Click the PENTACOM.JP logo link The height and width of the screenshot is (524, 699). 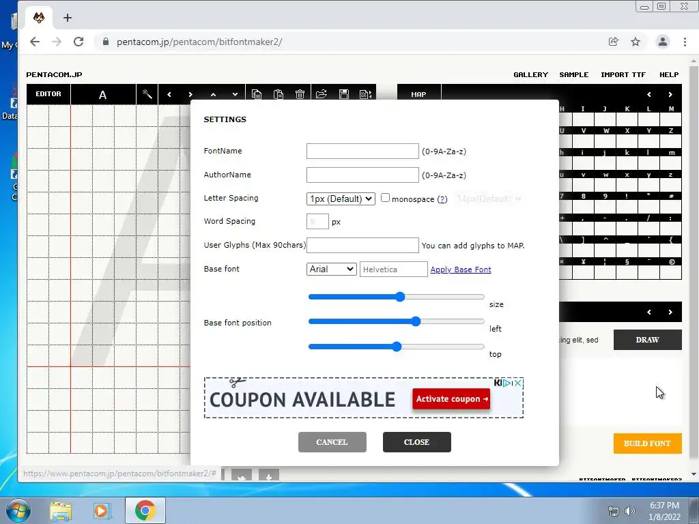54,74
